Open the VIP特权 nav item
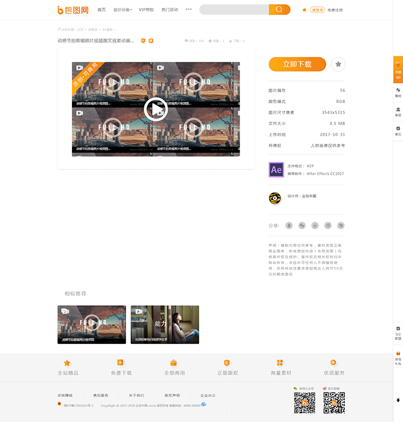This screenshot has height=422, width=403. point(146,10)
